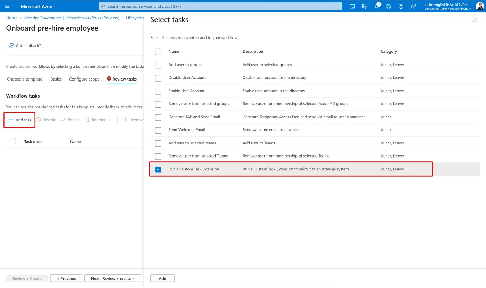This screenshot has width=486, height=288.
Task: Check the Send Welcome Email task
Action: pyautogui.click(x=158, y=130)
